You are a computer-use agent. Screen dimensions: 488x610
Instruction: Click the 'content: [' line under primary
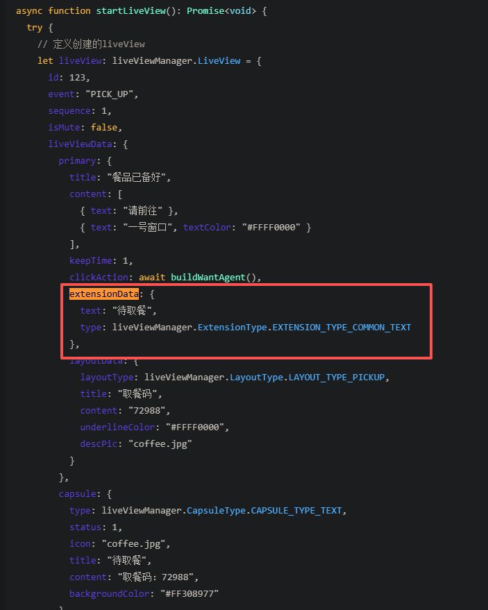point(96,194)
